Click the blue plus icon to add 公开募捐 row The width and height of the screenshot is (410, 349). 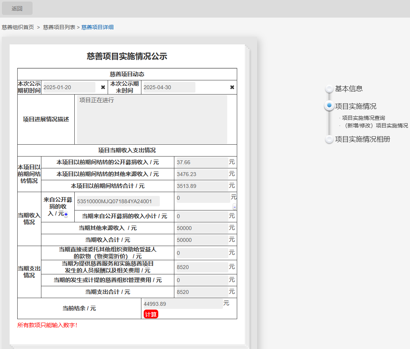pyautogui.click(x=66, y=215)
